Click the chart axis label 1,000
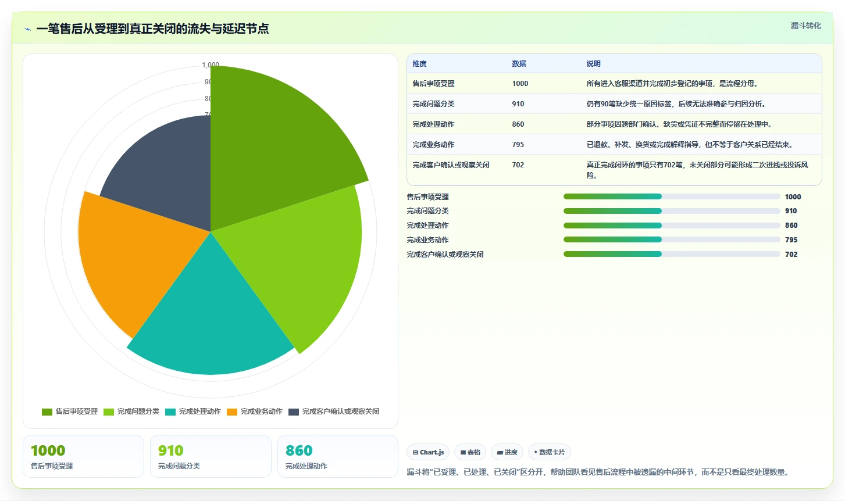Screen dimensions: 845x501 point(211,65)
